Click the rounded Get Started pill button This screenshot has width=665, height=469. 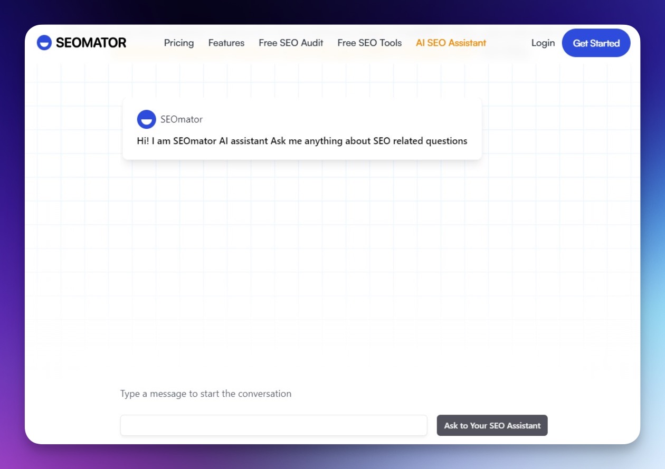(x=596, y=43)
